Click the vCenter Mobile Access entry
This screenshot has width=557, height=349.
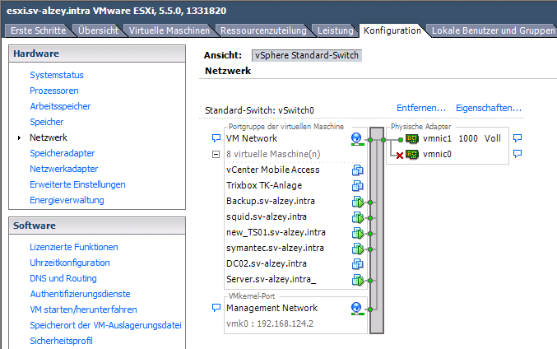(x=273, y=170)
